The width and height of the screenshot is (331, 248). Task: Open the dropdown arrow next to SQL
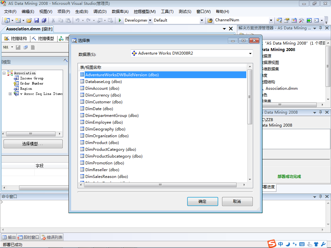click(12, 47)
